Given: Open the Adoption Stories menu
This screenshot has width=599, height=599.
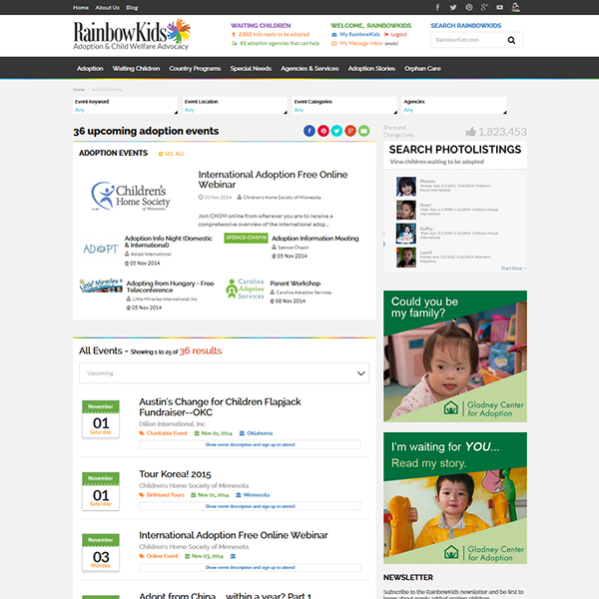Looking at the screenshot, I should coord(371,68).
